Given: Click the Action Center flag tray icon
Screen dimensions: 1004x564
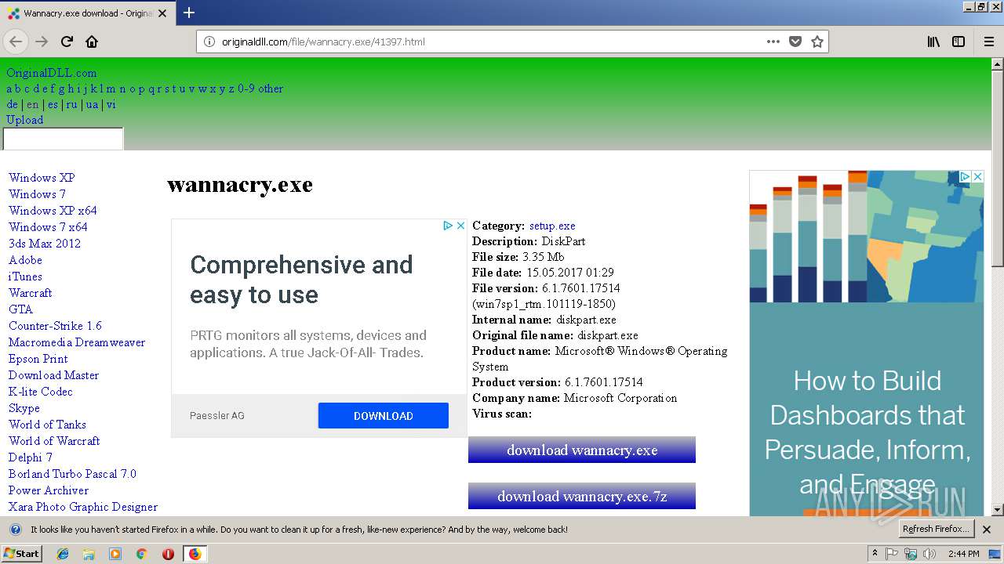Looking at the screenshot, I should click(892, 554).
